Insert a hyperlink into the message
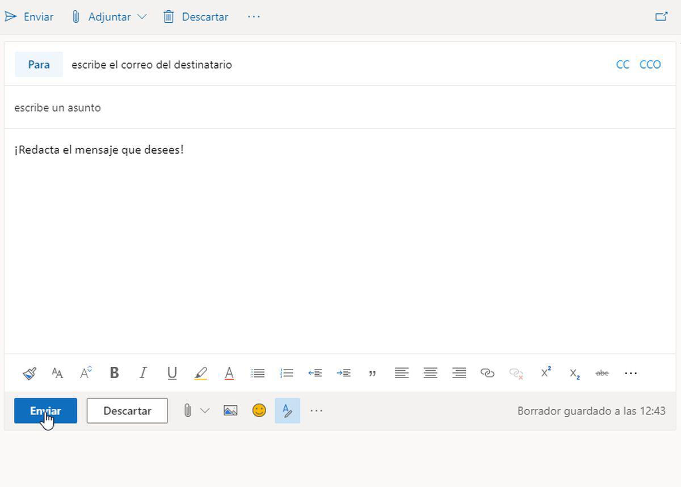 point(487,373)
